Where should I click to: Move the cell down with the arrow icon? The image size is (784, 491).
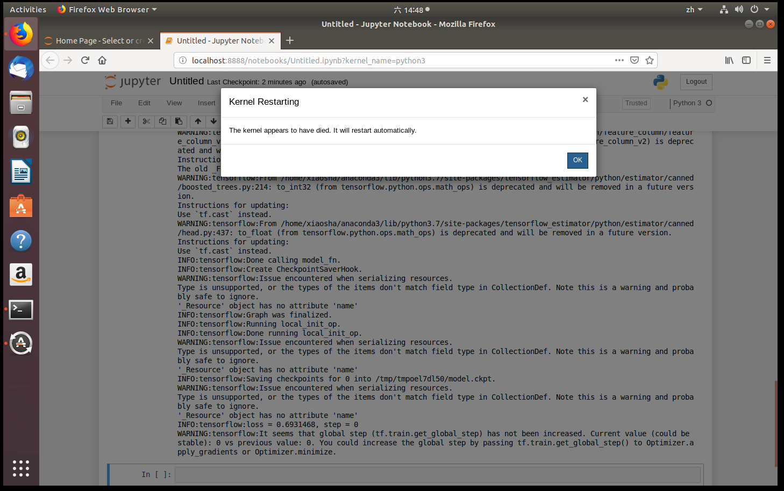tap(213, 121)
